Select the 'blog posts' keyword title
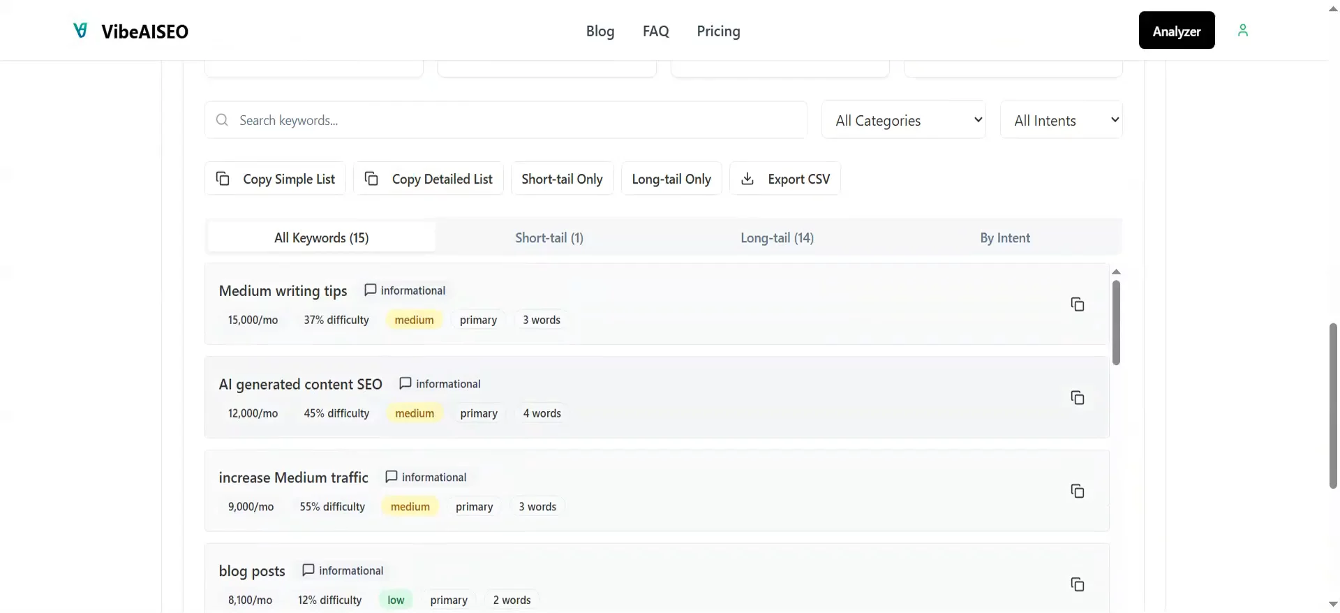This screenshot has height=613, width=1340. [x=252, y=571]
